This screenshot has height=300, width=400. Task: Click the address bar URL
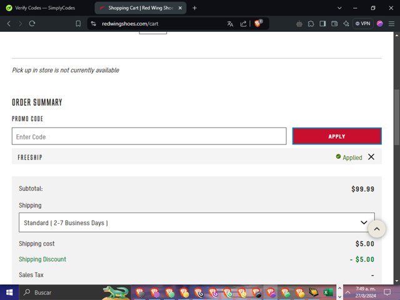coord(130,24)
